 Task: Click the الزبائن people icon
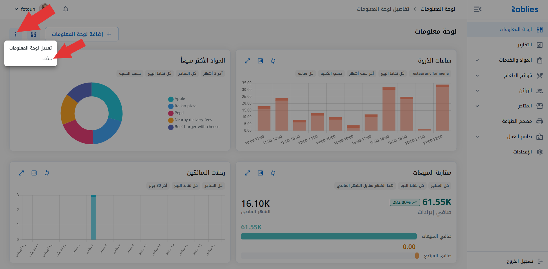(540, 91)
